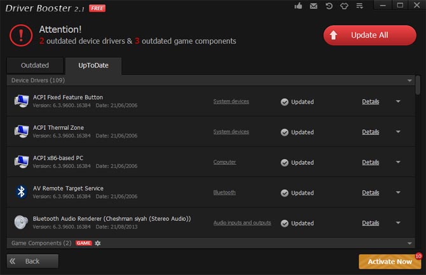The width and height of the screenshot is (426, 275).
Task: Click the red Attention exclamation icon
Action: tap(21, 36)
